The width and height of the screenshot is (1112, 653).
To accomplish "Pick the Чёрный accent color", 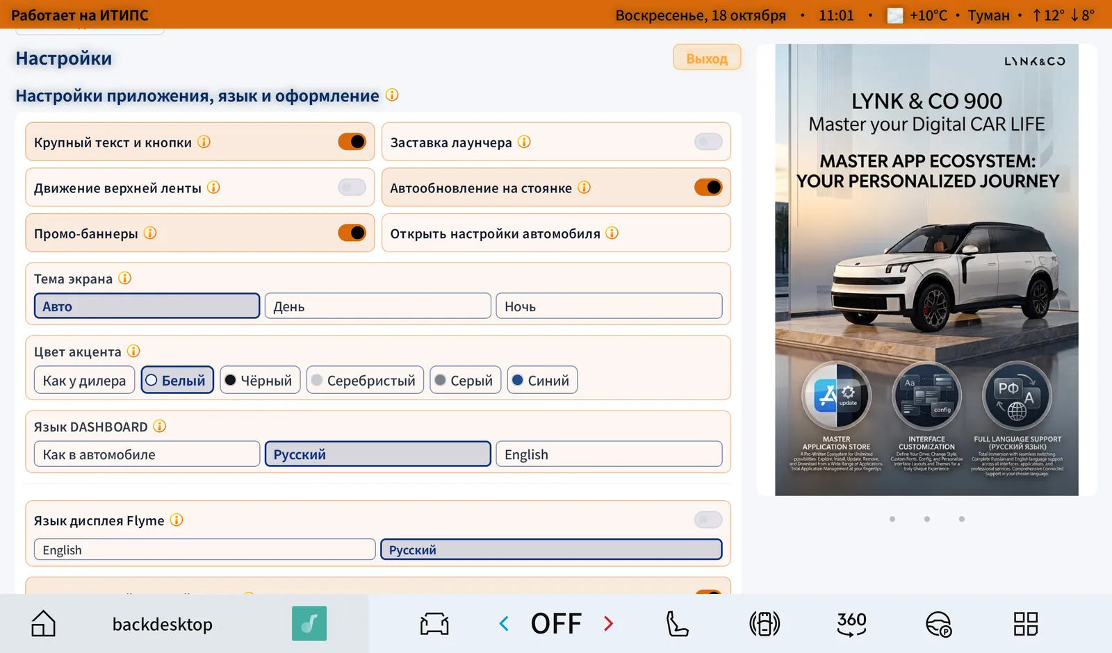I will click(x=261, y=381).
